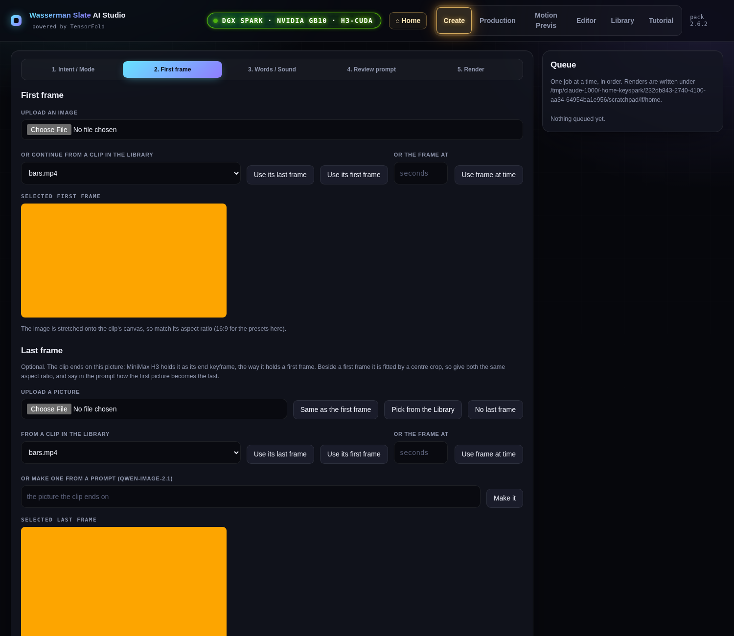Open the Create nav tab

coord(454,21)
